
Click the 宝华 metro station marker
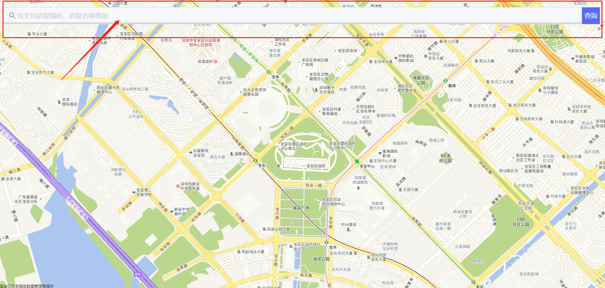click(x=327, y=243)
